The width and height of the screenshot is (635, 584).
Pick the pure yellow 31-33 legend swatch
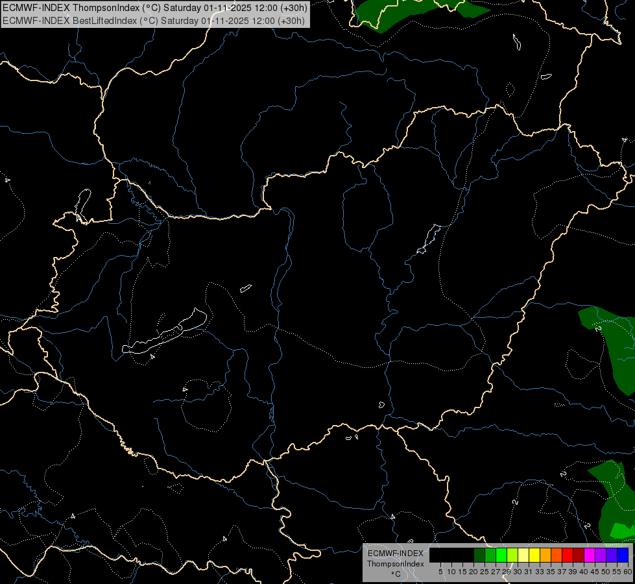point(534,555)
